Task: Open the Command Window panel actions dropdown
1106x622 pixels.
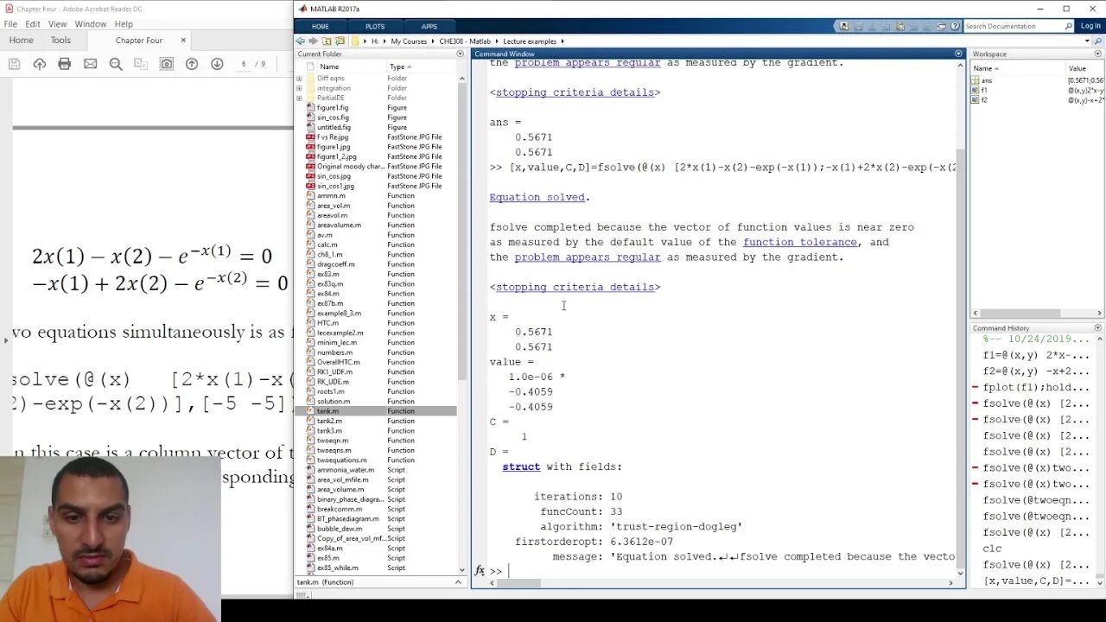Action: 958,54
